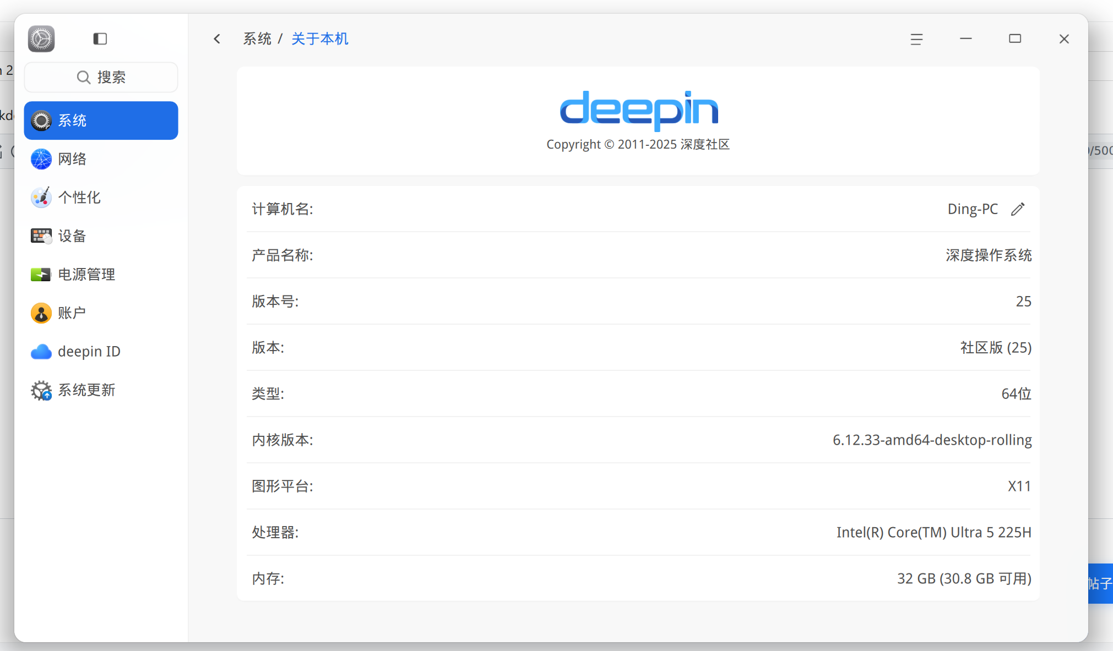
Task: Select the 关于本机 breadcrumb
Action: (x=320, y=39)
